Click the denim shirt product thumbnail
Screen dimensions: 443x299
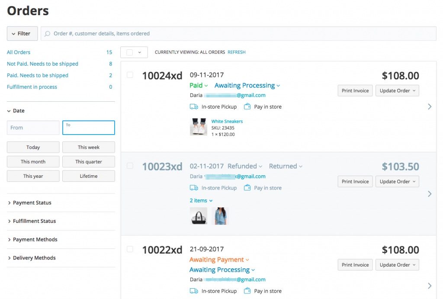221,216
